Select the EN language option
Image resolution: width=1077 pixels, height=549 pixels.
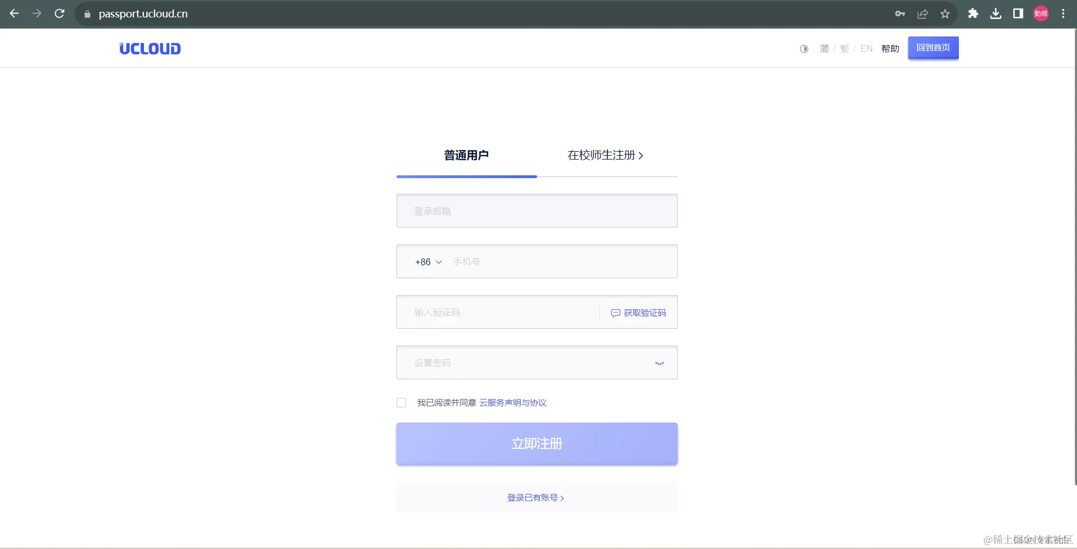point(866,48)
